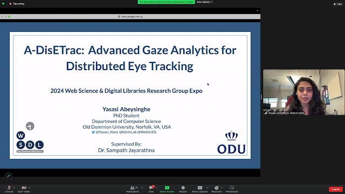
Task: Start video from the Zoom toolbar
Action: click(24, 189)
